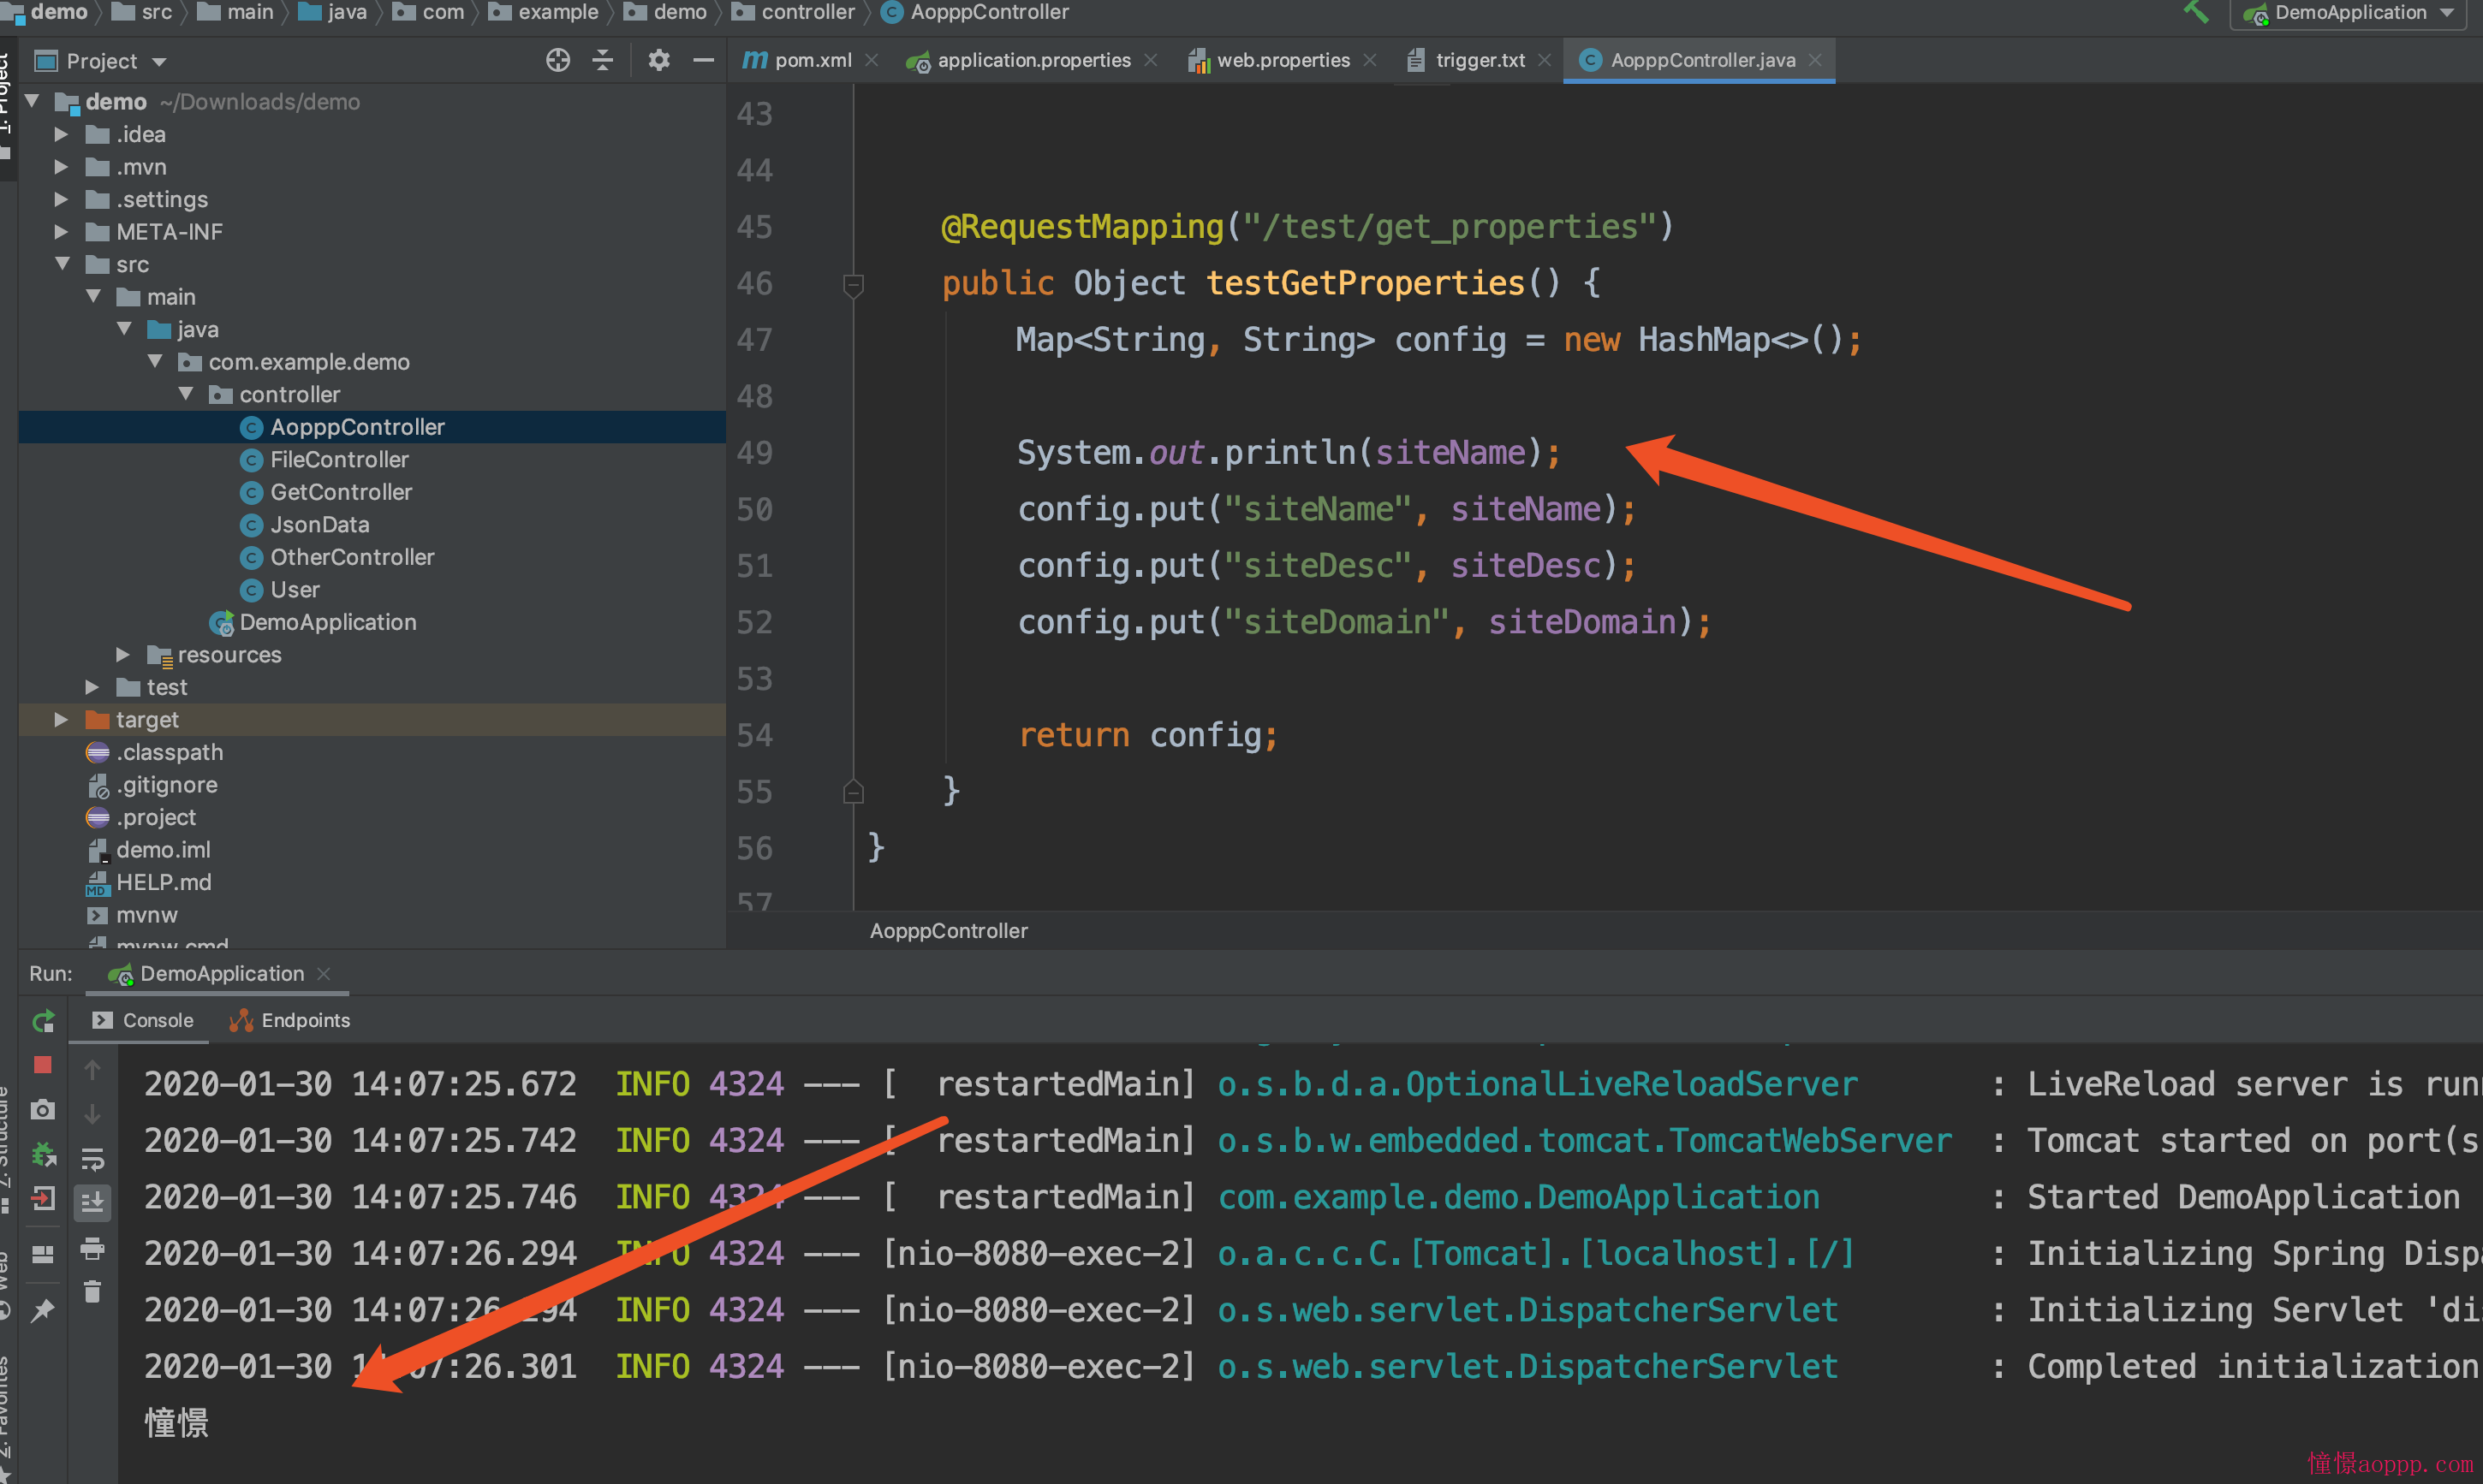
Task: Expand the .idea folder
Action: [x=61, y=134]
